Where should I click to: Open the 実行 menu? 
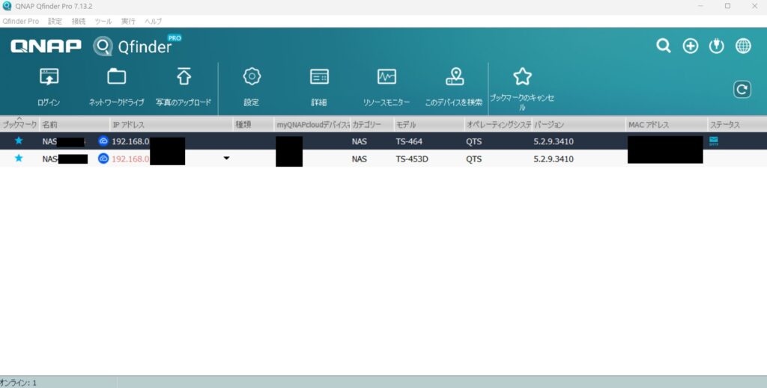coord(128,22)
